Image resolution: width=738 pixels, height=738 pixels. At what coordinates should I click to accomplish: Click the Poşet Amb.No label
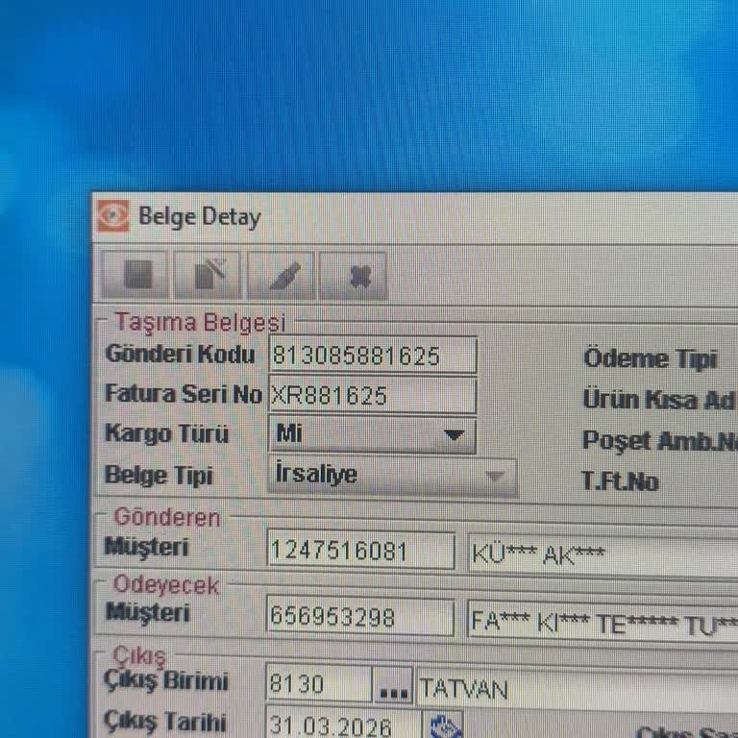point(660,441)
